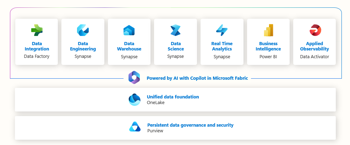Click the Data Activator label
The height and width of the screenshot is (145, 350).
[x=315, y=57]
